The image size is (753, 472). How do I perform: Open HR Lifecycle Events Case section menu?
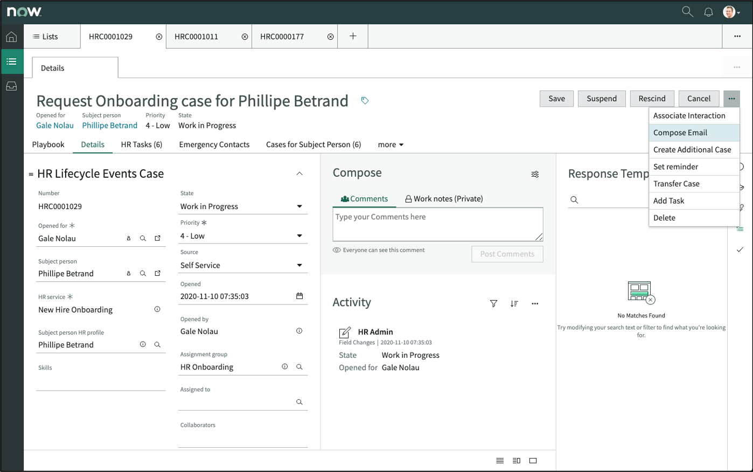[31, 174]
